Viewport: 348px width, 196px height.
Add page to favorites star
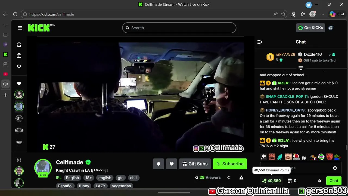283,14
